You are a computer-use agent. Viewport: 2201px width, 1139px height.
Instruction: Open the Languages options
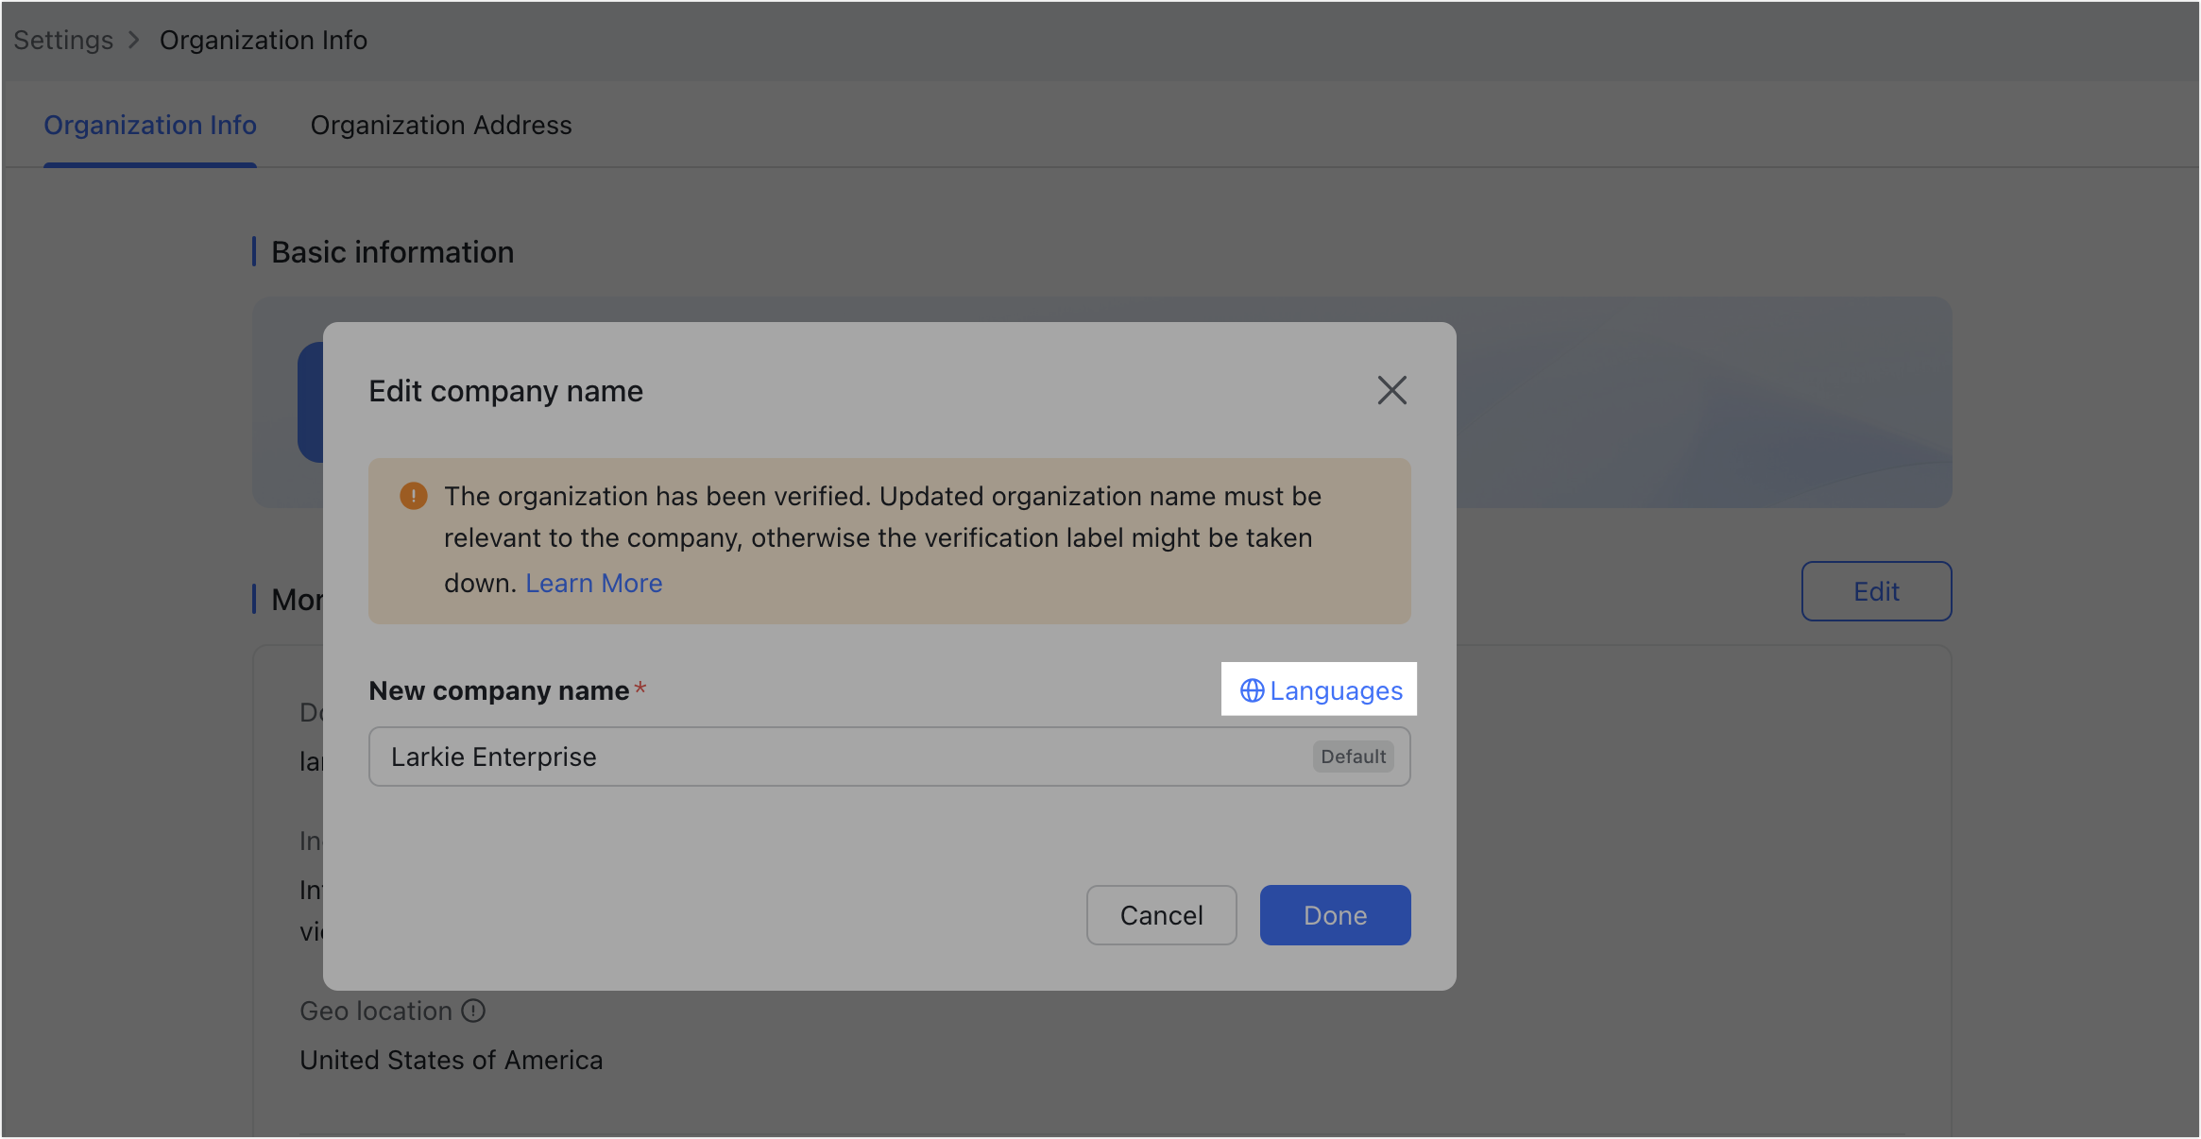click(x=1335, y=690)
